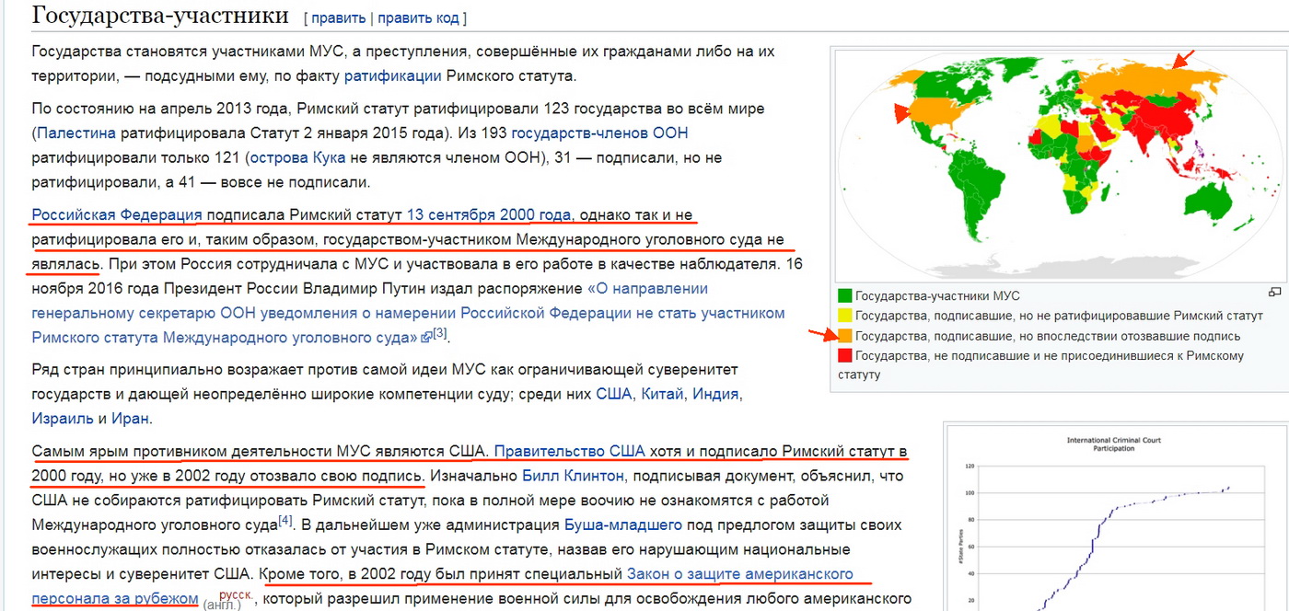Open the external link icon after 'уголовного суда»'
This screenshot has height=611, width=1289.
[x=426, y=338]
